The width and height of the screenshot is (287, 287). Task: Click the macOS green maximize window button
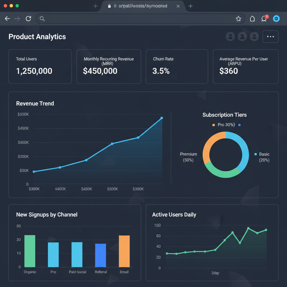[17, 6]
